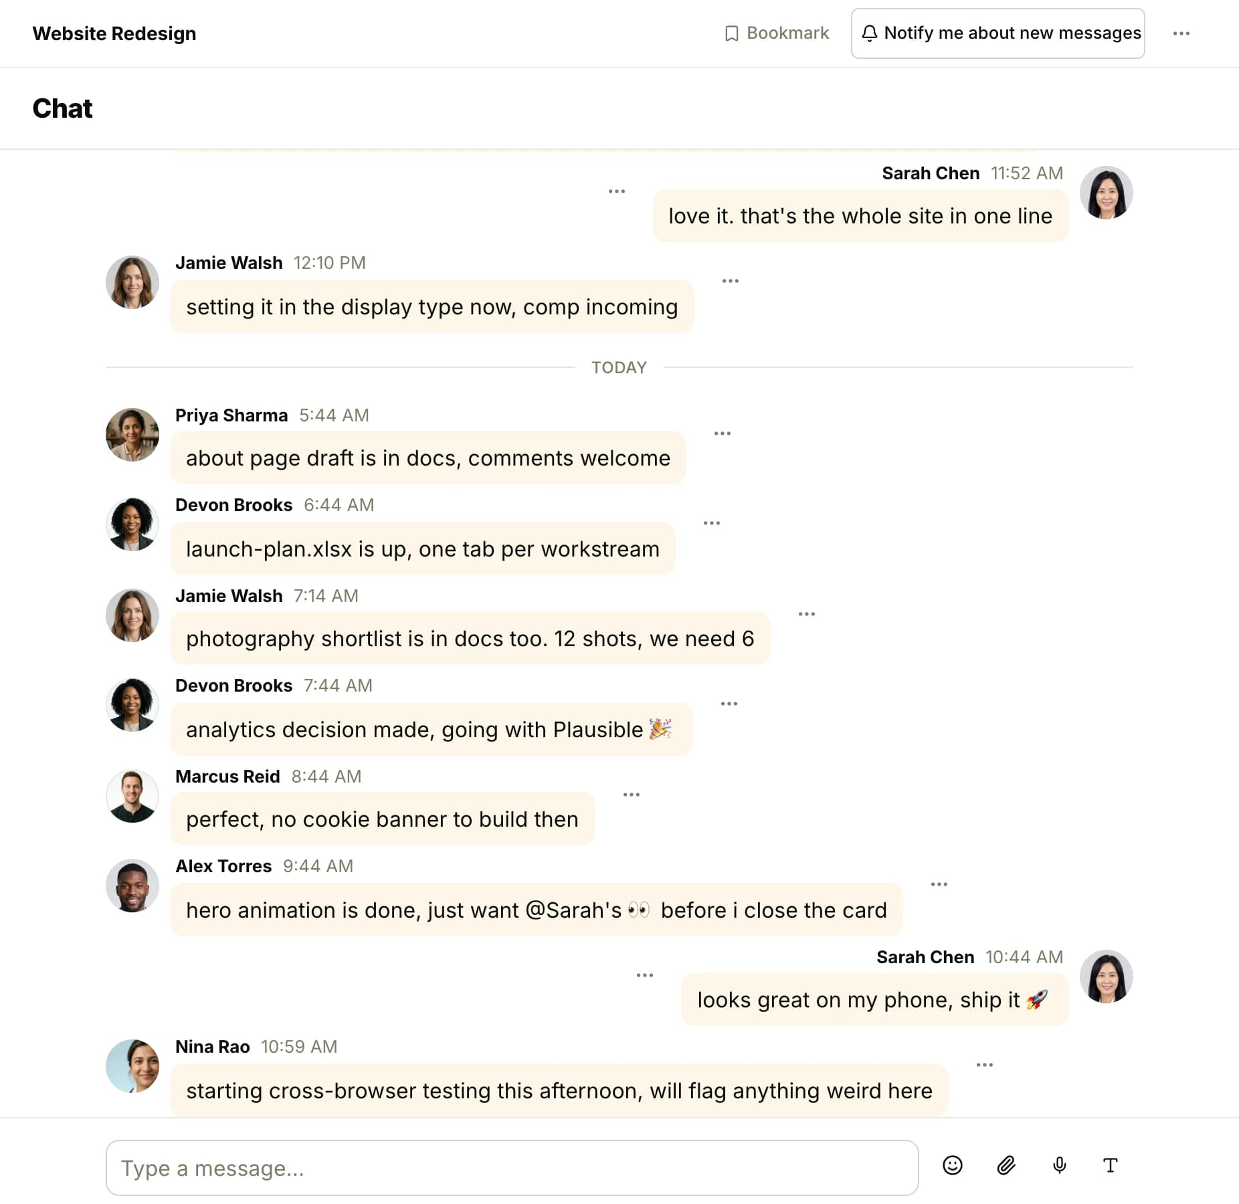Click Devon Brooks's avatar at 6:44 AM
The height and width of the screenshot is (1204, 1239).
(x=132, y=524)
